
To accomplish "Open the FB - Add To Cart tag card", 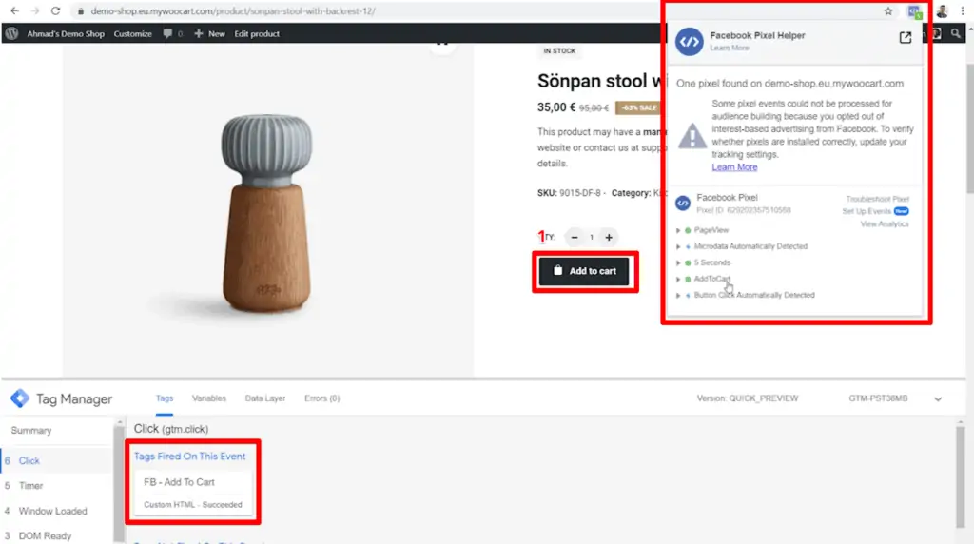I will click(x=193, y=493).
